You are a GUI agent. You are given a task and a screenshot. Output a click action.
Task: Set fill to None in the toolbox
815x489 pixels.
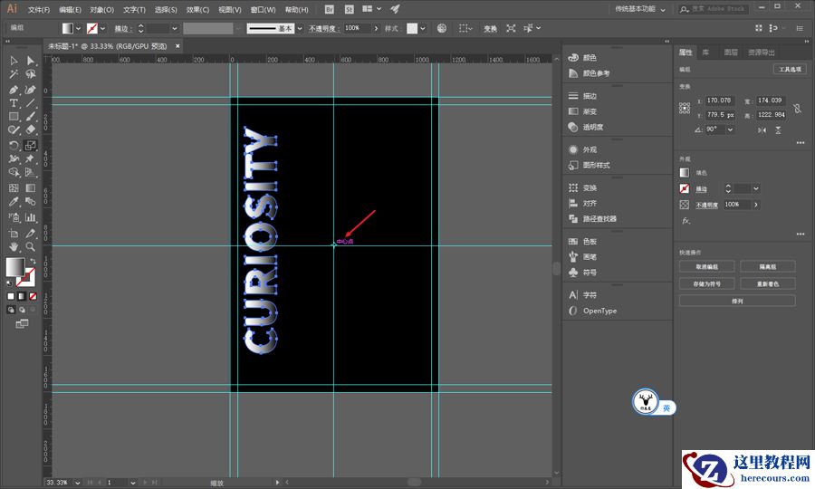(33, 296)
